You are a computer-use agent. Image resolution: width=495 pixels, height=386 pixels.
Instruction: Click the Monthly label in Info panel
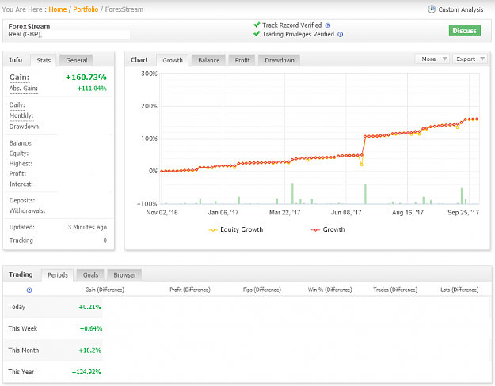21,115
